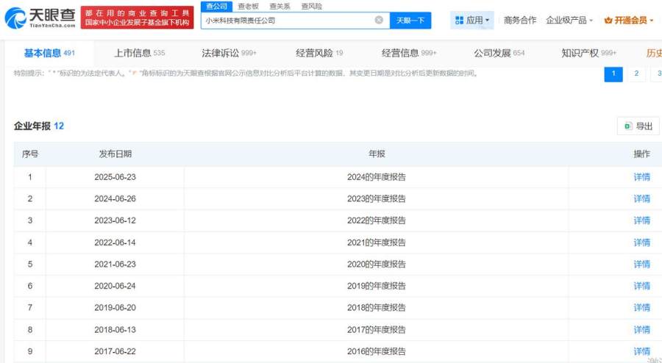
Task: View 详情 for the 2024 annual report
Action: (x=641, y=177)
